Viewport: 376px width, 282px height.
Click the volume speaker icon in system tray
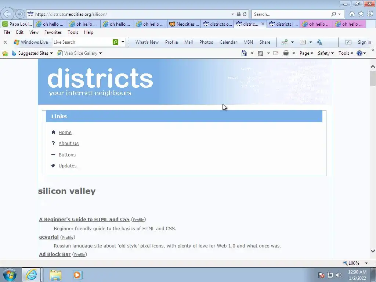coord(339,275)
